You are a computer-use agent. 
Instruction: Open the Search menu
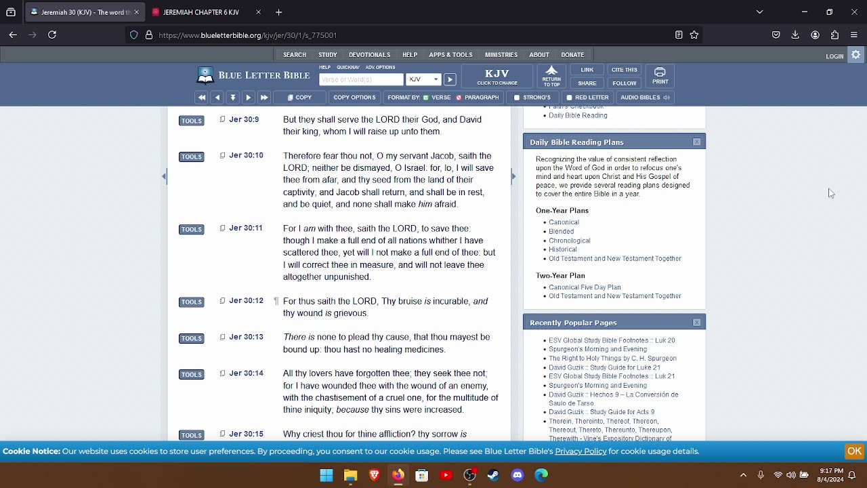click(295, 55)
